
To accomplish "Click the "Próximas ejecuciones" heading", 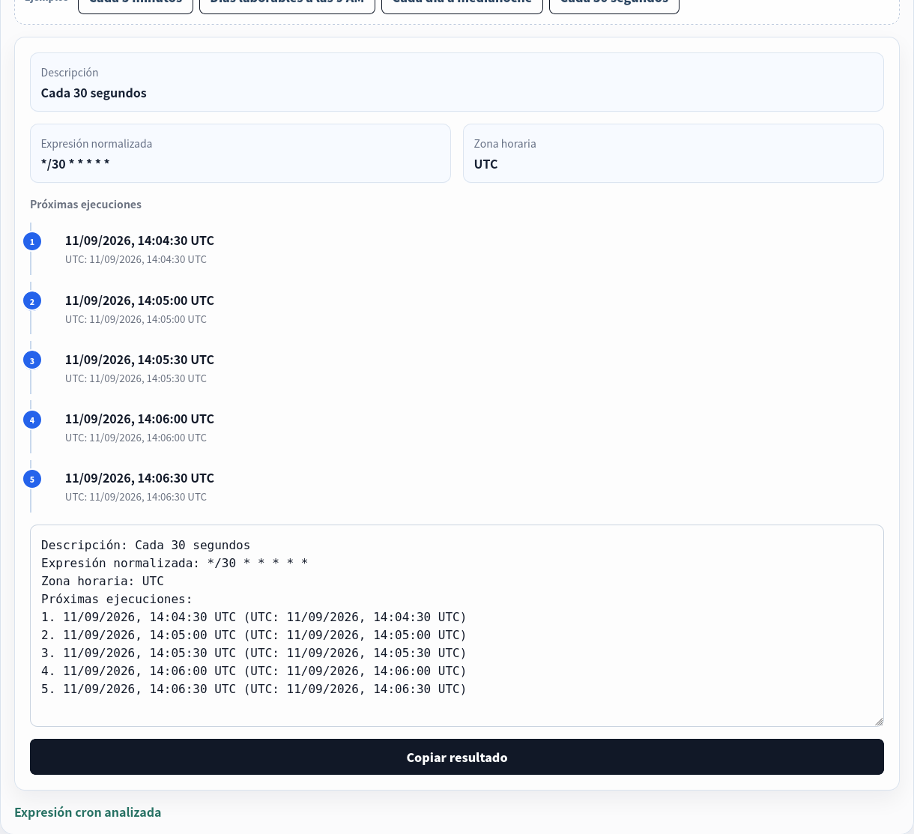I will (85, 205).
